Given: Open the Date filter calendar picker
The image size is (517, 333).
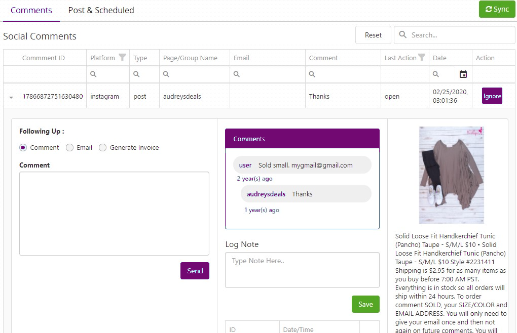Looking at the screenshot, I should (463, 74).
